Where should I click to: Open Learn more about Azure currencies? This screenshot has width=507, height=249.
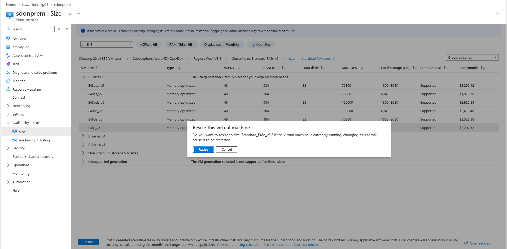pos(292,245)
